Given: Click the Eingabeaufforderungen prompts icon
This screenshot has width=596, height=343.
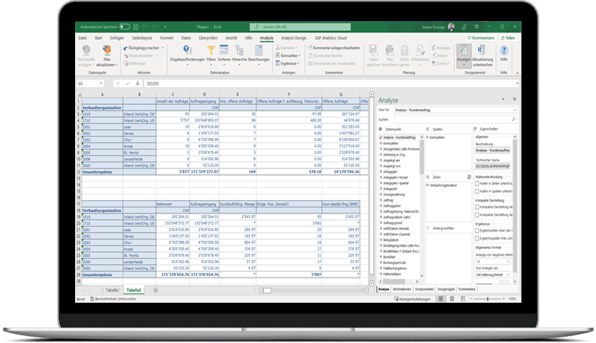Looking at the screenshot, I should point(187,50).
